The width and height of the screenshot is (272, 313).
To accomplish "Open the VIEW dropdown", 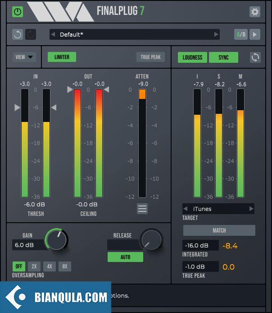I will coord(24,57).
